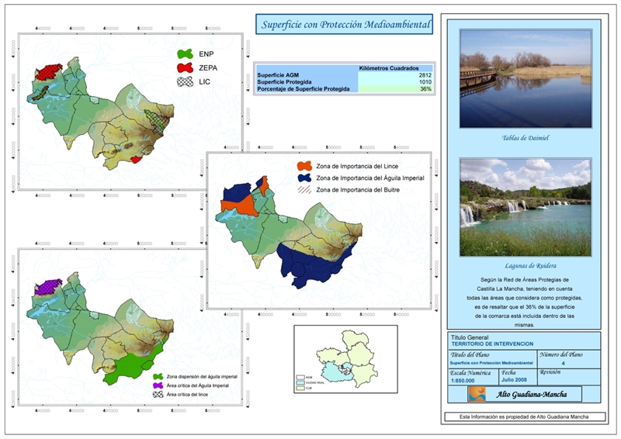Screen dimensions: 621x439
Task: Click the 'Alto Guadiana-Mancha' name text
Action: tap(531, 394)
